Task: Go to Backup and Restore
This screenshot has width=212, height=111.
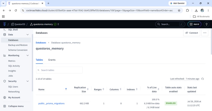Action: tap(18, 45)
